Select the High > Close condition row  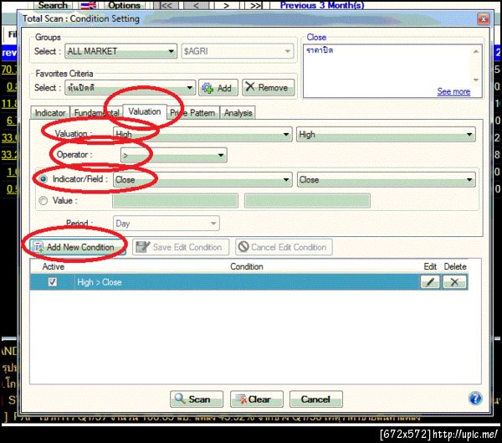click(248, 282)
